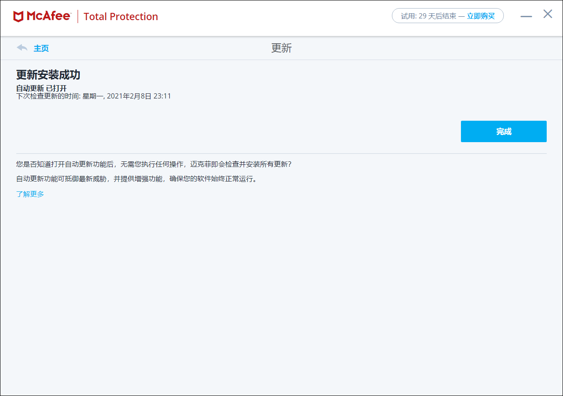The height and width of the screenshot is (396, 563).
Task: Click the 您是否知道打开自动更新功能后 sentence
Action: point(154,164)
